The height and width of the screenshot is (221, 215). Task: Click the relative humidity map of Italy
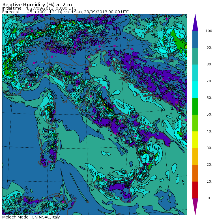(x=94, y=114)
